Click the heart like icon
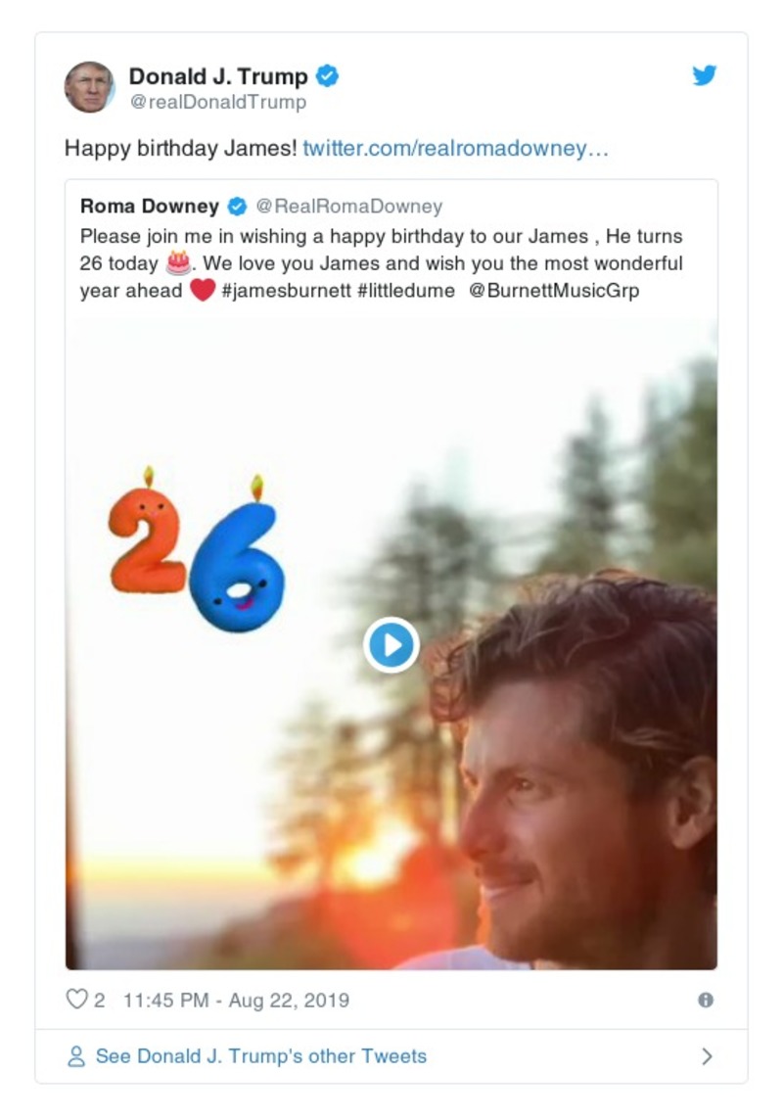The width and height of the screenshot is (783, 1120). [76, 1000]
